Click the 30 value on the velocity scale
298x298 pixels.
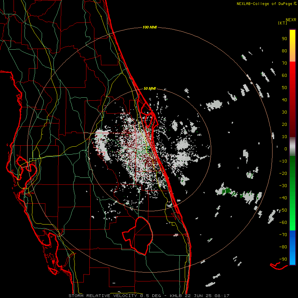point(284,112)
